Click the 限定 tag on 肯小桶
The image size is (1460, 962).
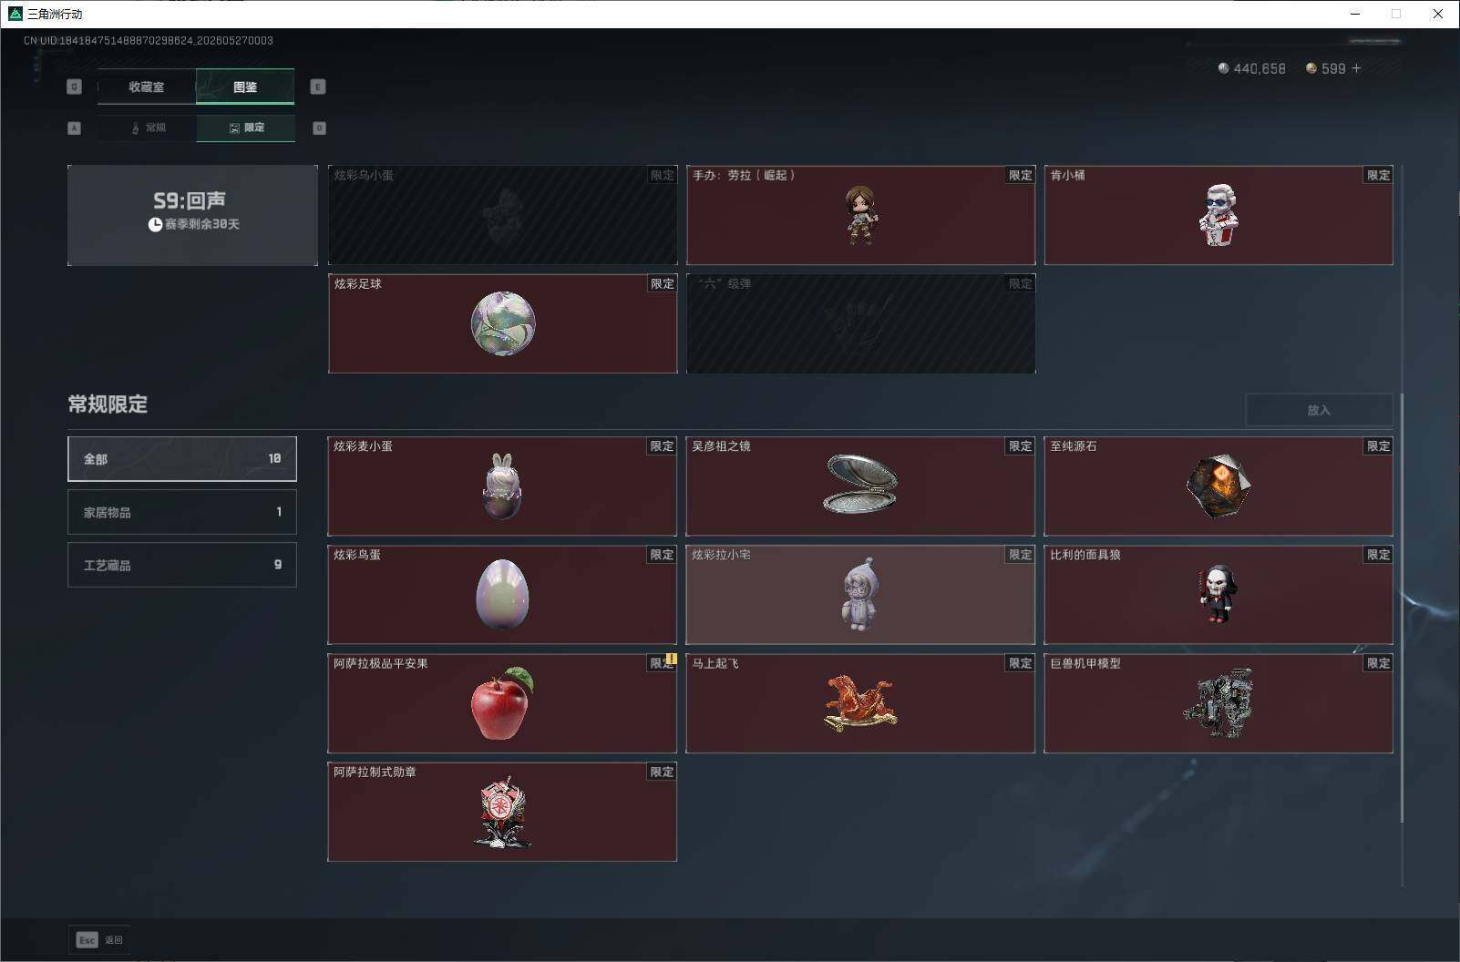1378,175
